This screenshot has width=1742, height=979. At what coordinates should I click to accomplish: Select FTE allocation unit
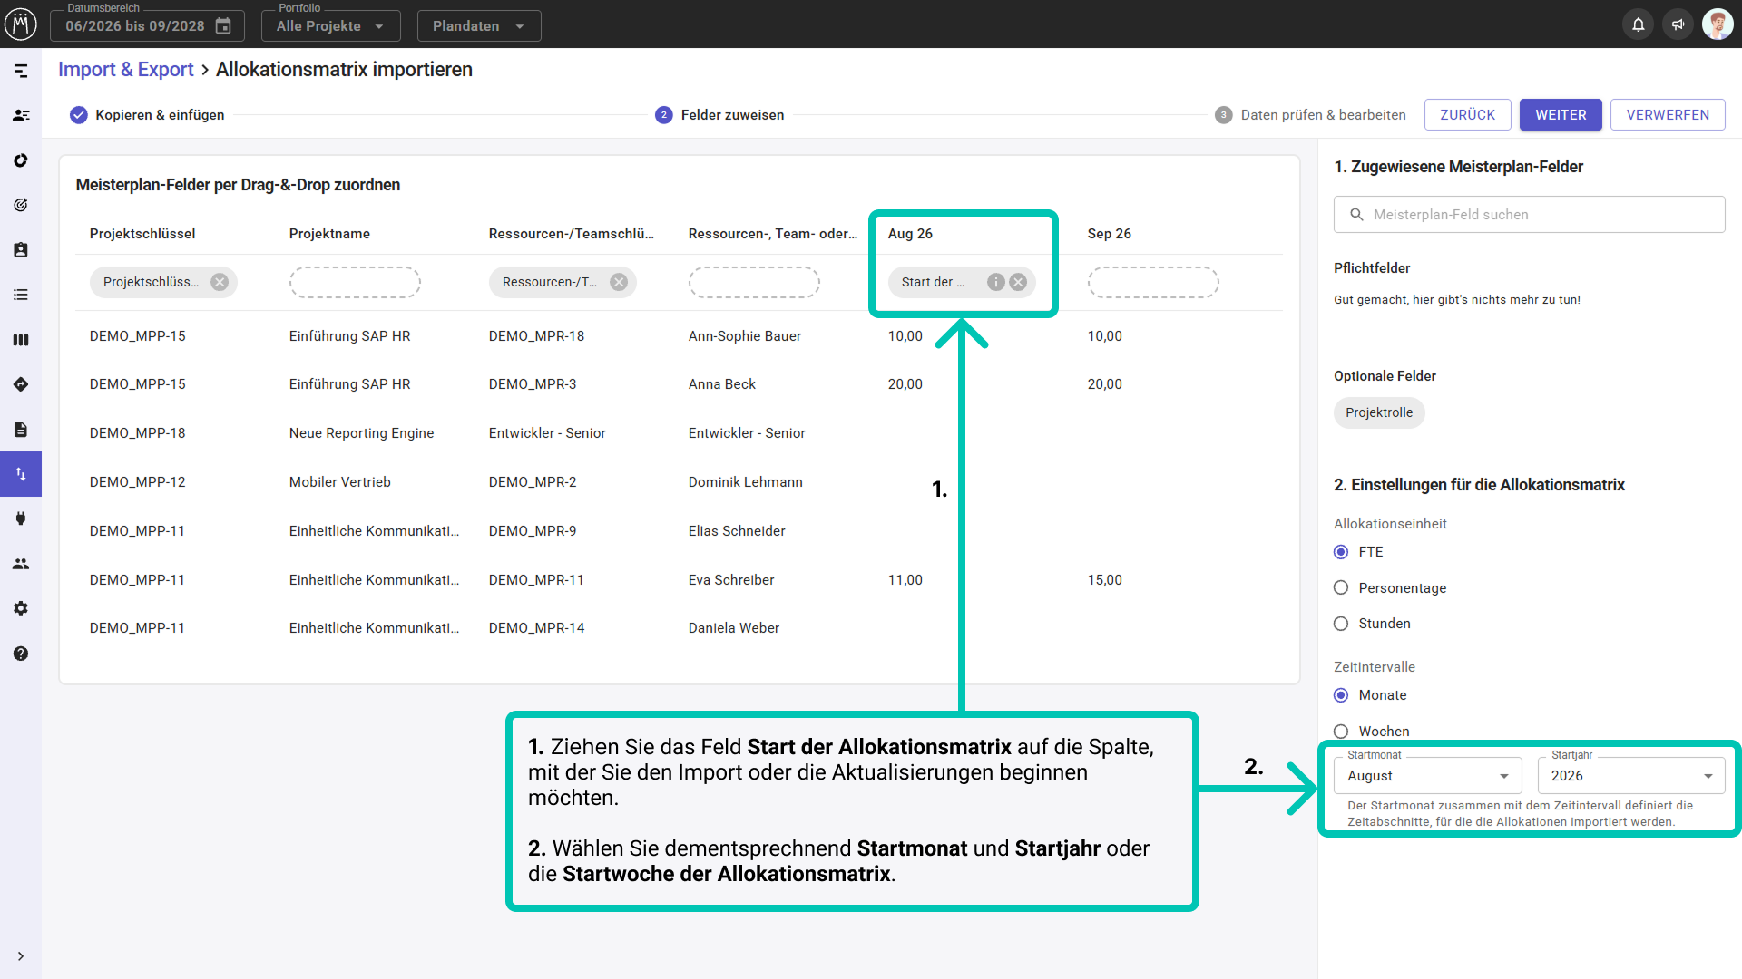pos(1341,552)
